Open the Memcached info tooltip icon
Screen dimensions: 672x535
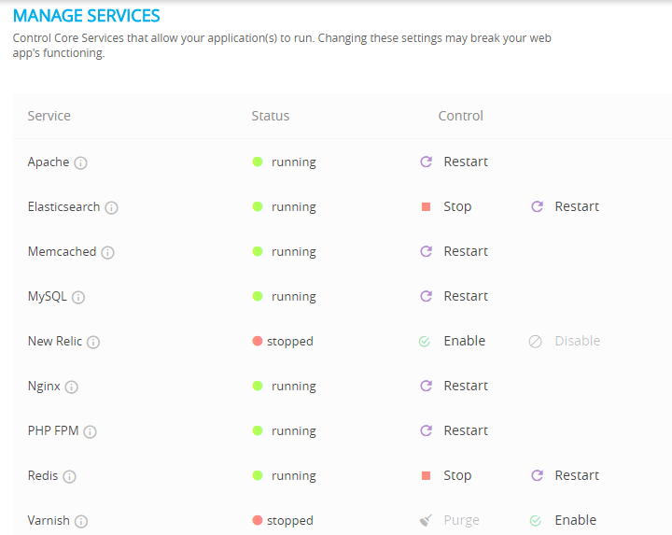pyautogui.click(x=108, y=252)
